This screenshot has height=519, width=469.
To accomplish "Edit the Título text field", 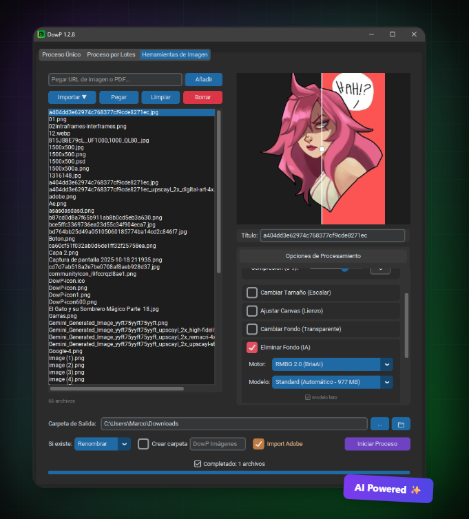I will click(333, 235).
